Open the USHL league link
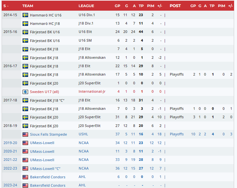 click(x=83, y=134)
